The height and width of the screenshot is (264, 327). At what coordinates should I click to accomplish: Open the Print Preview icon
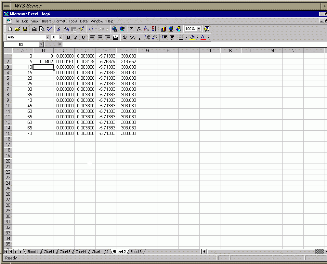click(x=42, y=29)
